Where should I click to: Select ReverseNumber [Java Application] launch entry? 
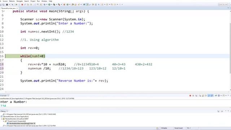[x=15, y=116]
